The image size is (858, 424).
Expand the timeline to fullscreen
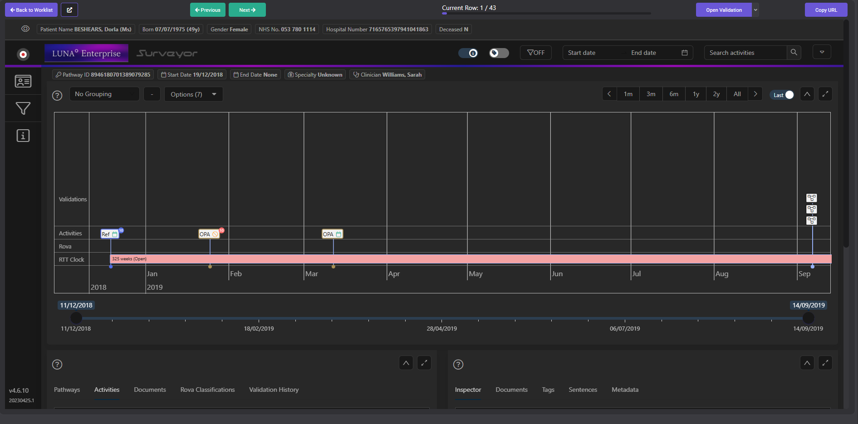coord(825,94)
